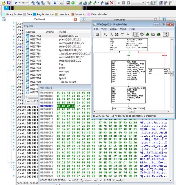The image size is (176, 185).
Task: Click WinGraph32 white circle layout icon
Action: click(142, 34)
